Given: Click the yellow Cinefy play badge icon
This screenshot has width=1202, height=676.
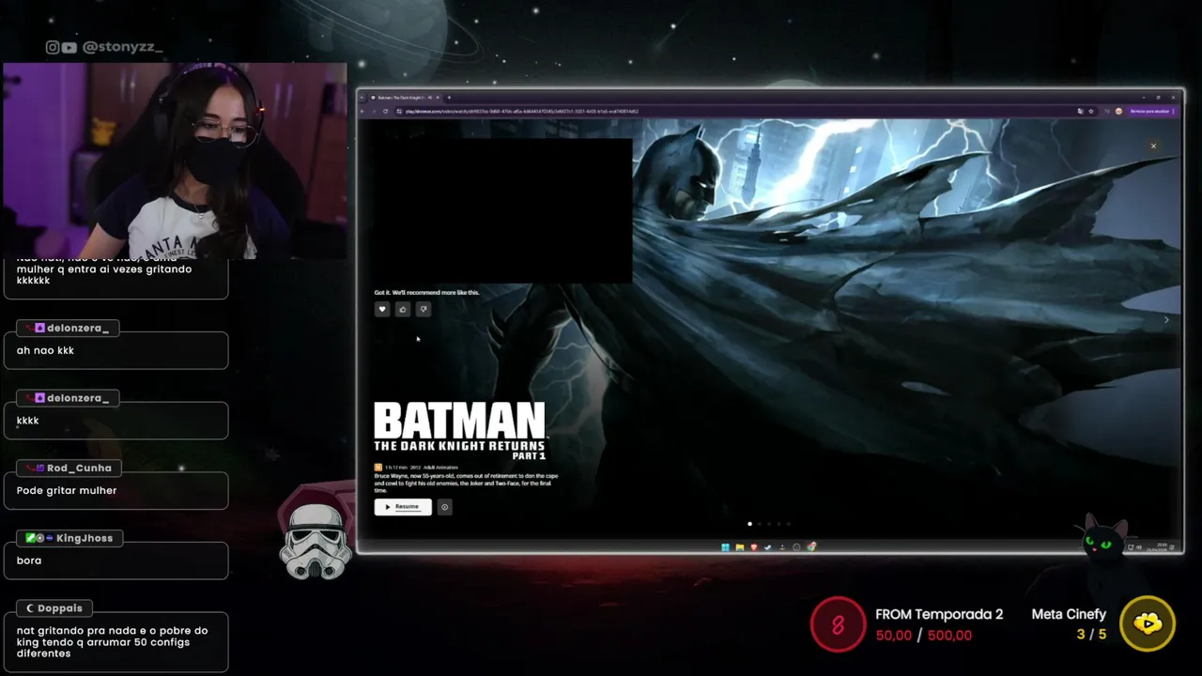Looking at the screenshot, I should pyautogui.click(x=1148, y=623).
